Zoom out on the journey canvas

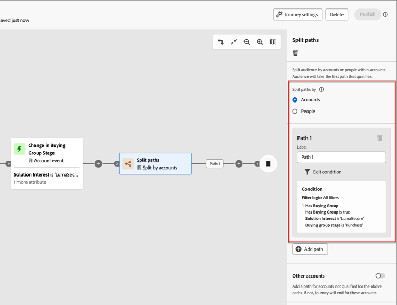(247, 42)
